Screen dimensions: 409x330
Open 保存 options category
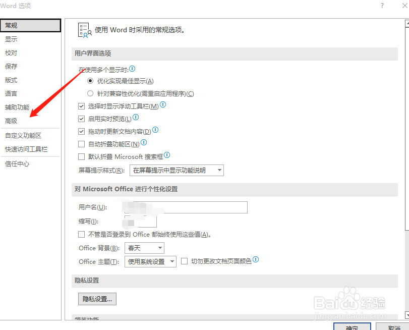[31, 66]
